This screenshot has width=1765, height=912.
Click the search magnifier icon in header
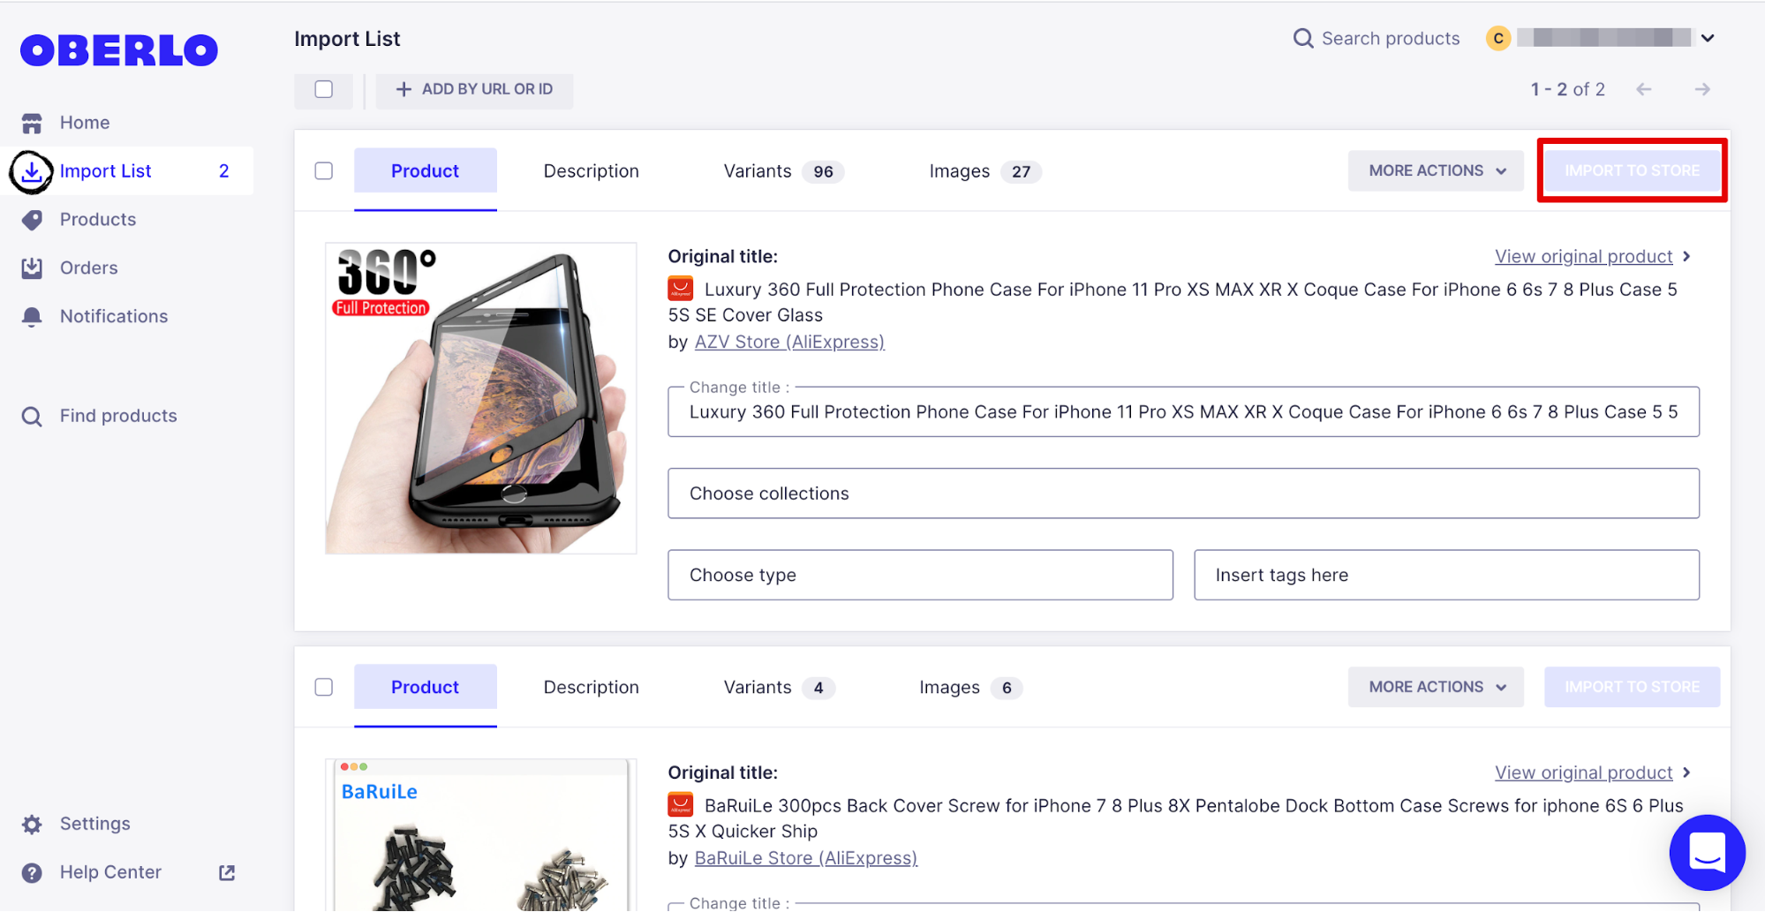1303,39
